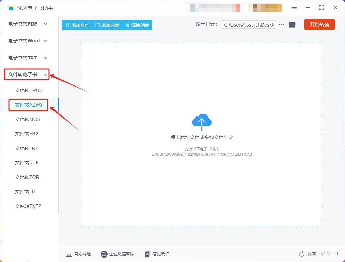Open the folder browse icon beside output directory

point(292,24)
